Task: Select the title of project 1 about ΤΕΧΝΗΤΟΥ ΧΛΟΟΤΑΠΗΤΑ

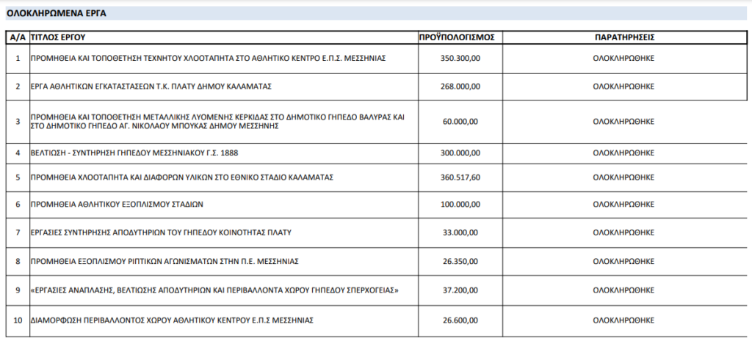Action: (208, 59)
